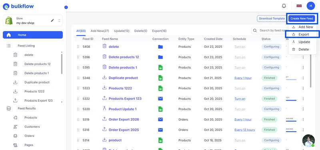
Task: Turn on schedule for Delete products 1
Action: point(240,67)
